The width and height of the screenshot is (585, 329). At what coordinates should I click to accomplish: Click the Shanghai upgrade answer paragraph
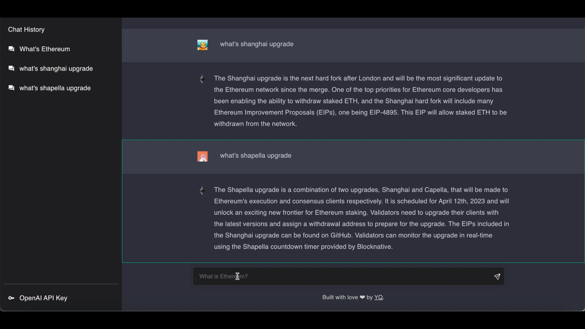[360, 101]
